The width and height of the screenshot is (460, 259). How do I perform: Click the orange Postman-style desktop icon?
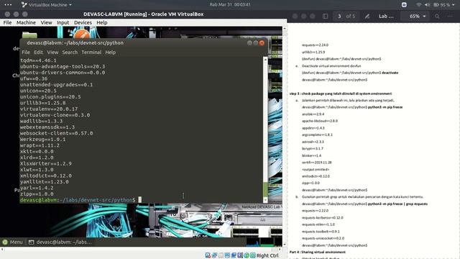pyautogui.click(x=82, y=34)
